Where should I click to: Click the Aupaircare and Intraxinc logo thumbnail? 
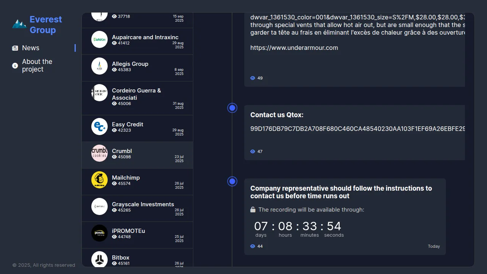pos(99,40)
